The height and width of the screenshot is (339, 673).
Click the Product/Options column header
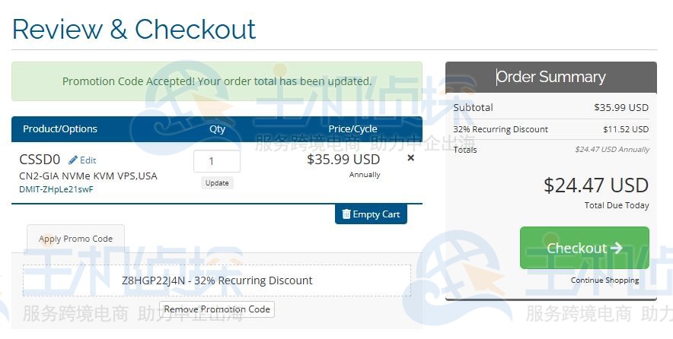pyautogui.click(x=60, y=129)
